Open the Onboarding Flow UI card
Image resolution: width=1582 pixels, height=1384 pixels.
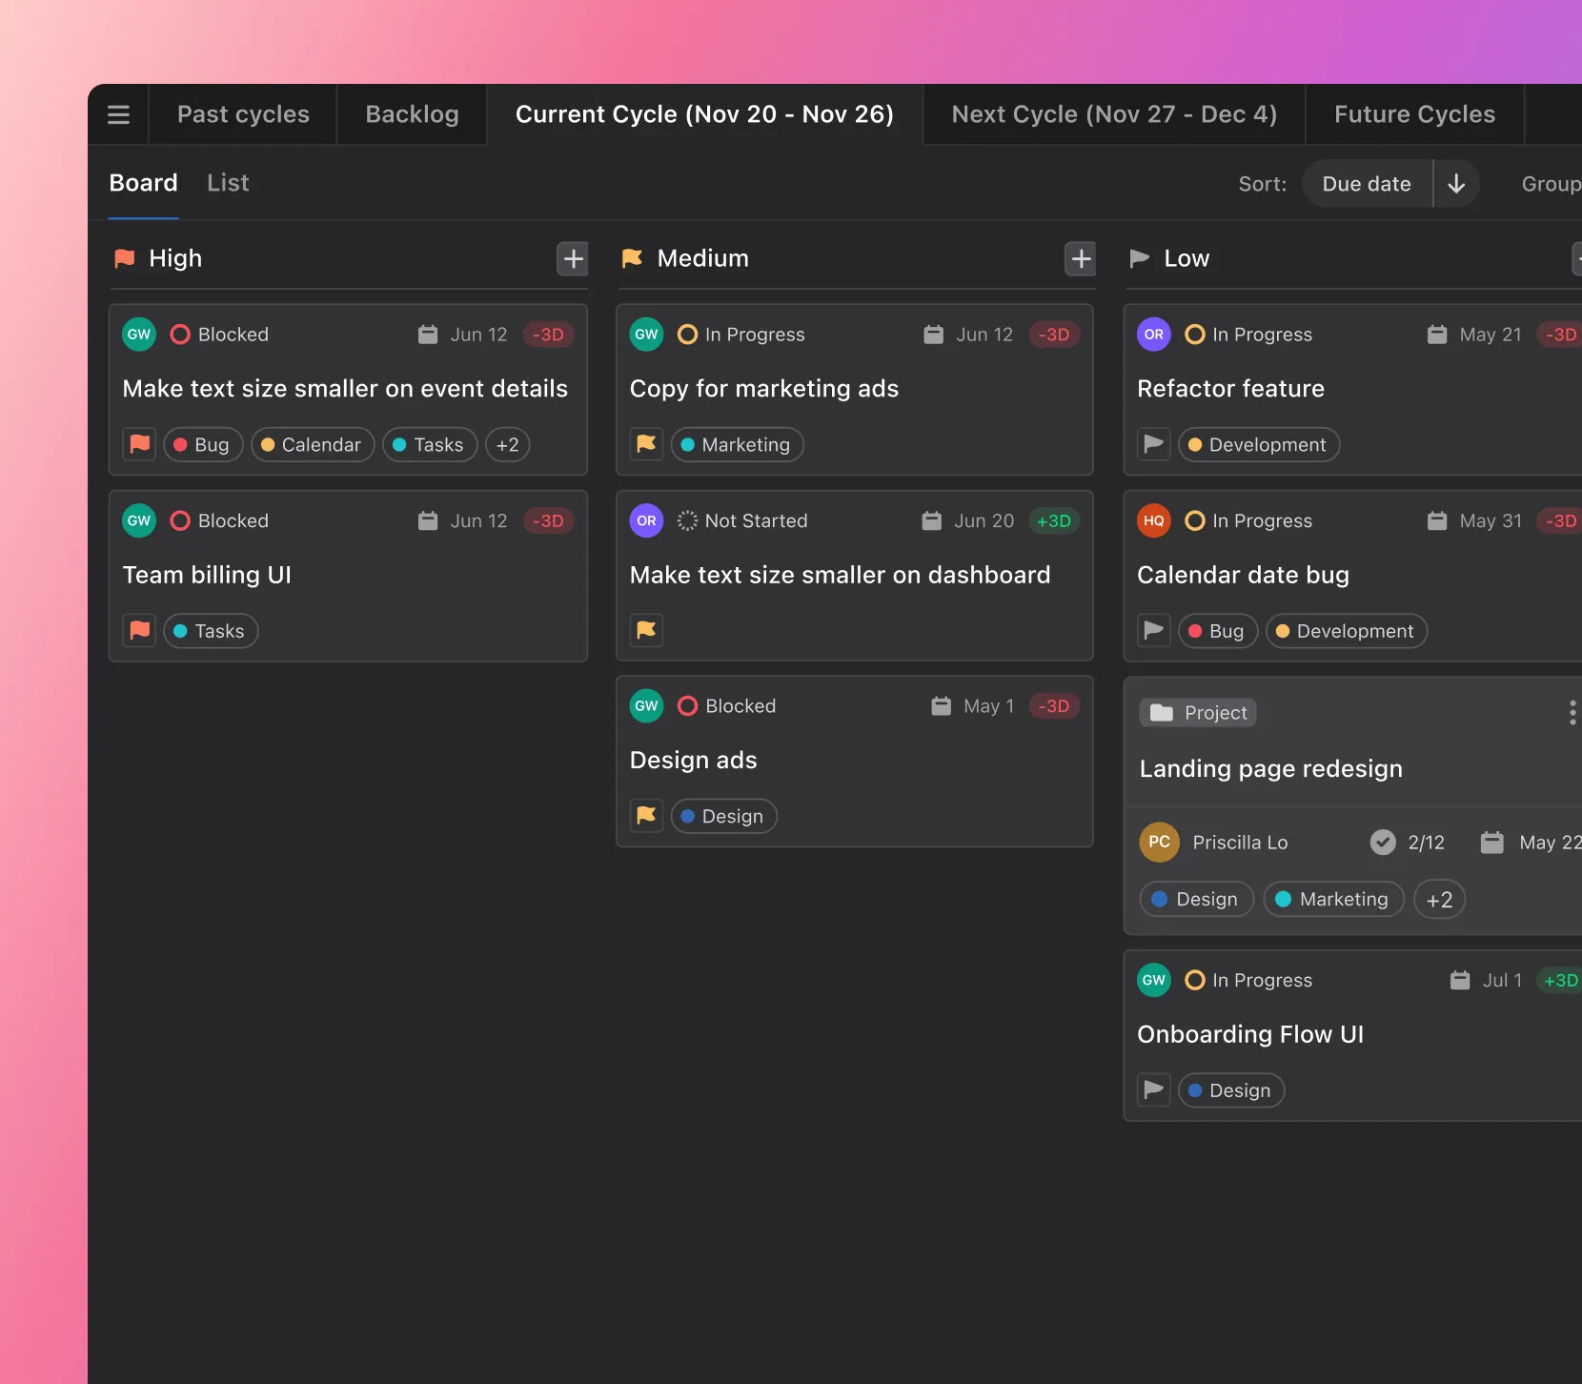click(1251, 1034)
